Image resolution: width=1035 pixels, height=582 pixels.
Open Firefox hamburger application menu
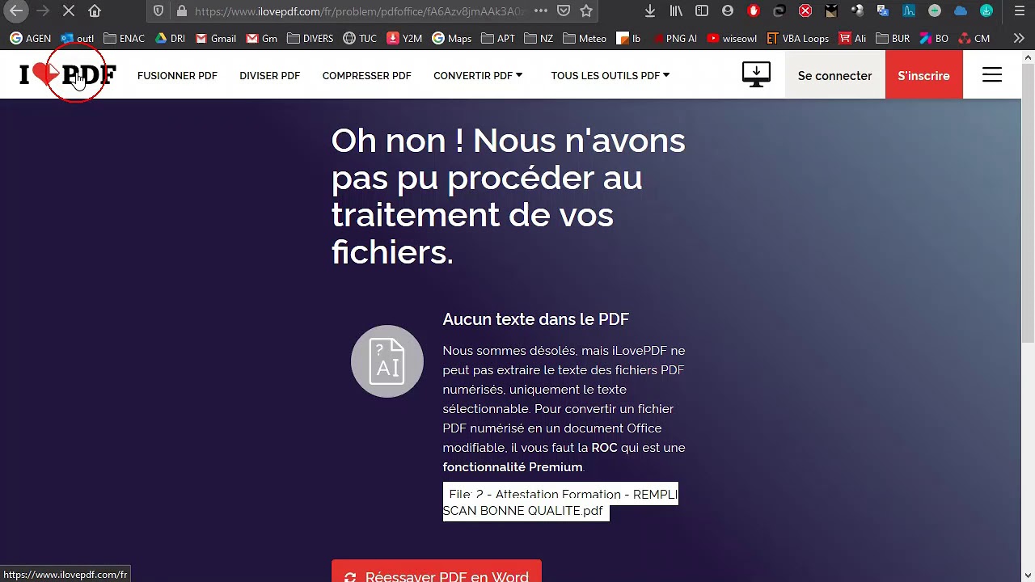(1020, 11)
